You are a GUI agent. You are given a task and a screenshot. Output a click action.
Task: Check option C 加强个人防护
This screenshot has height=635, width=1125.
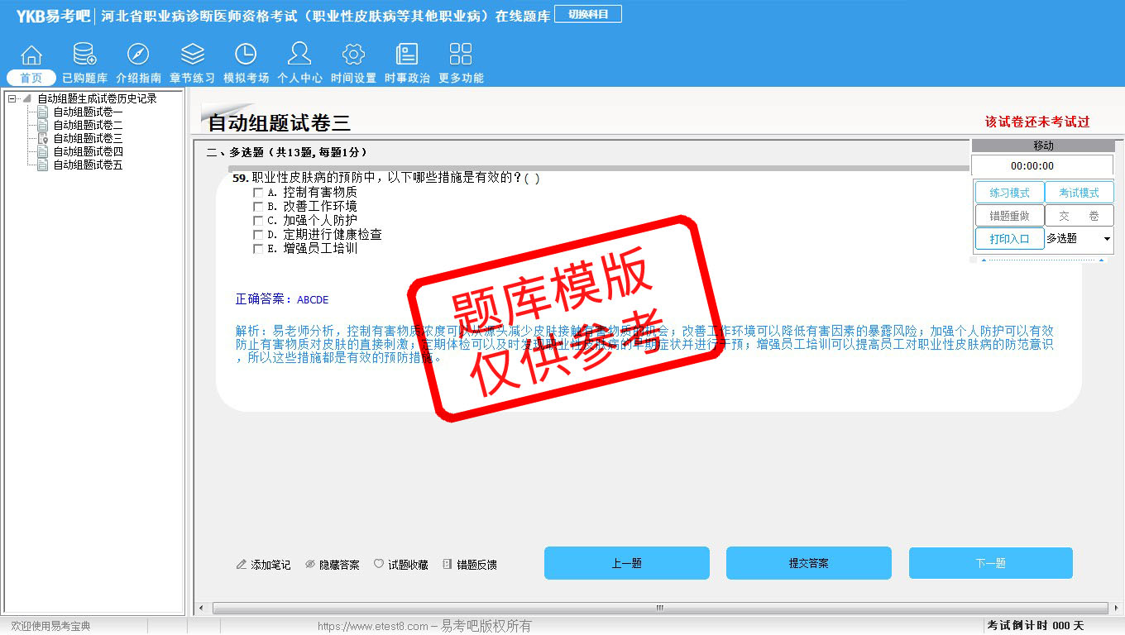point(258,221)
